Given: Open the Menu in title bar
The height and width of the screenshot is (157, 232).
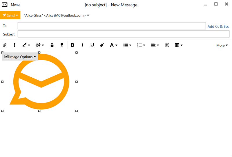Looking at the screenshot, I should (15, 5).
